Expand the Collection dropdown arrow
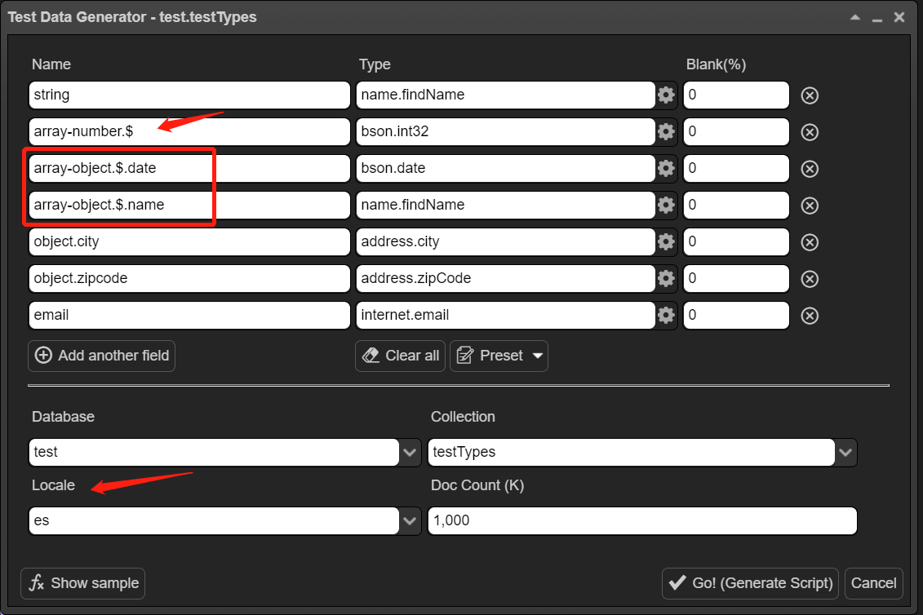 [x=846, y=453]
